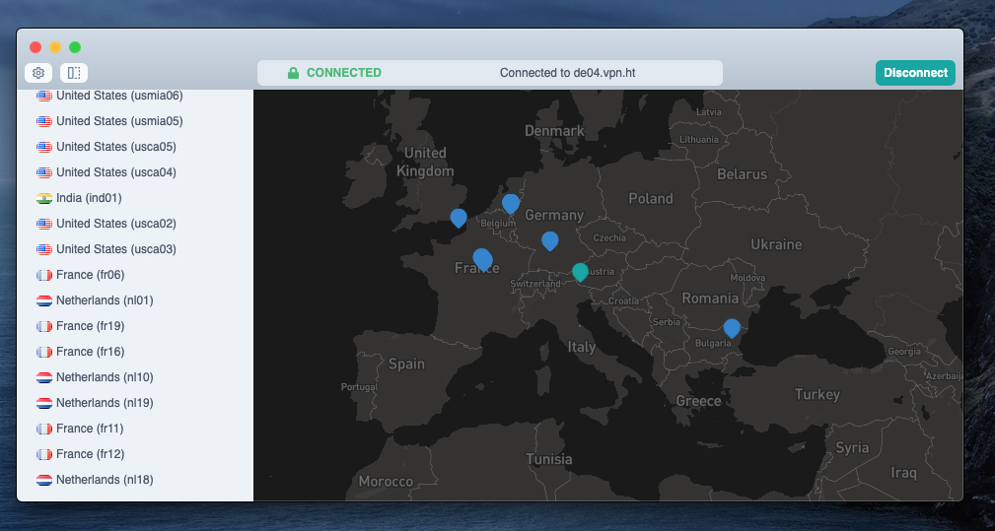Select Netherlands (nl01) from server list

pos(105,300)
